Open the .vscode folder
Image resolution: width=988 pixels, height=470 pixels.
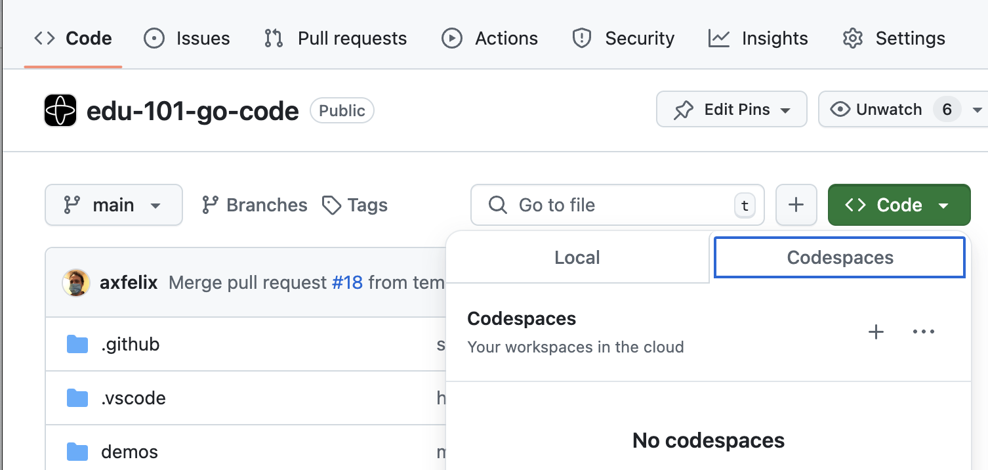point(133,398)
